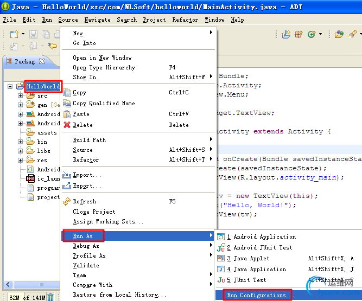Screen dimensions: 362x301
Task: Choose Go Into in context menu
Action: tap(138, 43)
